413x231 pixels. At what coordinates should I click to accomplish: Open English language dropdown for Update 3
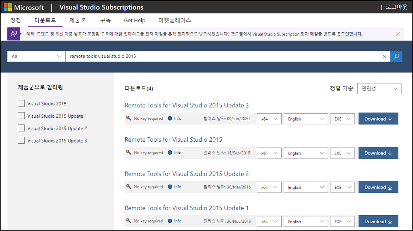(x=306, y=119)
